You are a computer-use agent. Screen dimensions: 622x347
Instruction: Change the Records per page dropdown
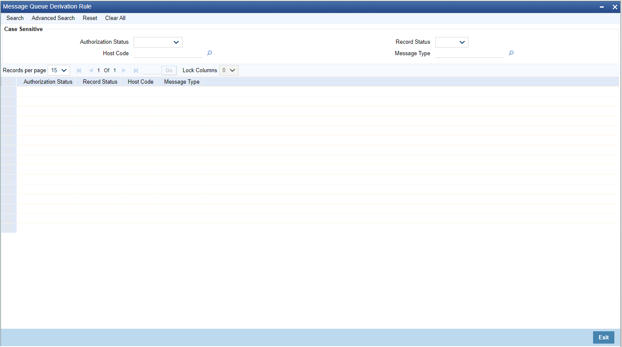click(x=59, y=70)
